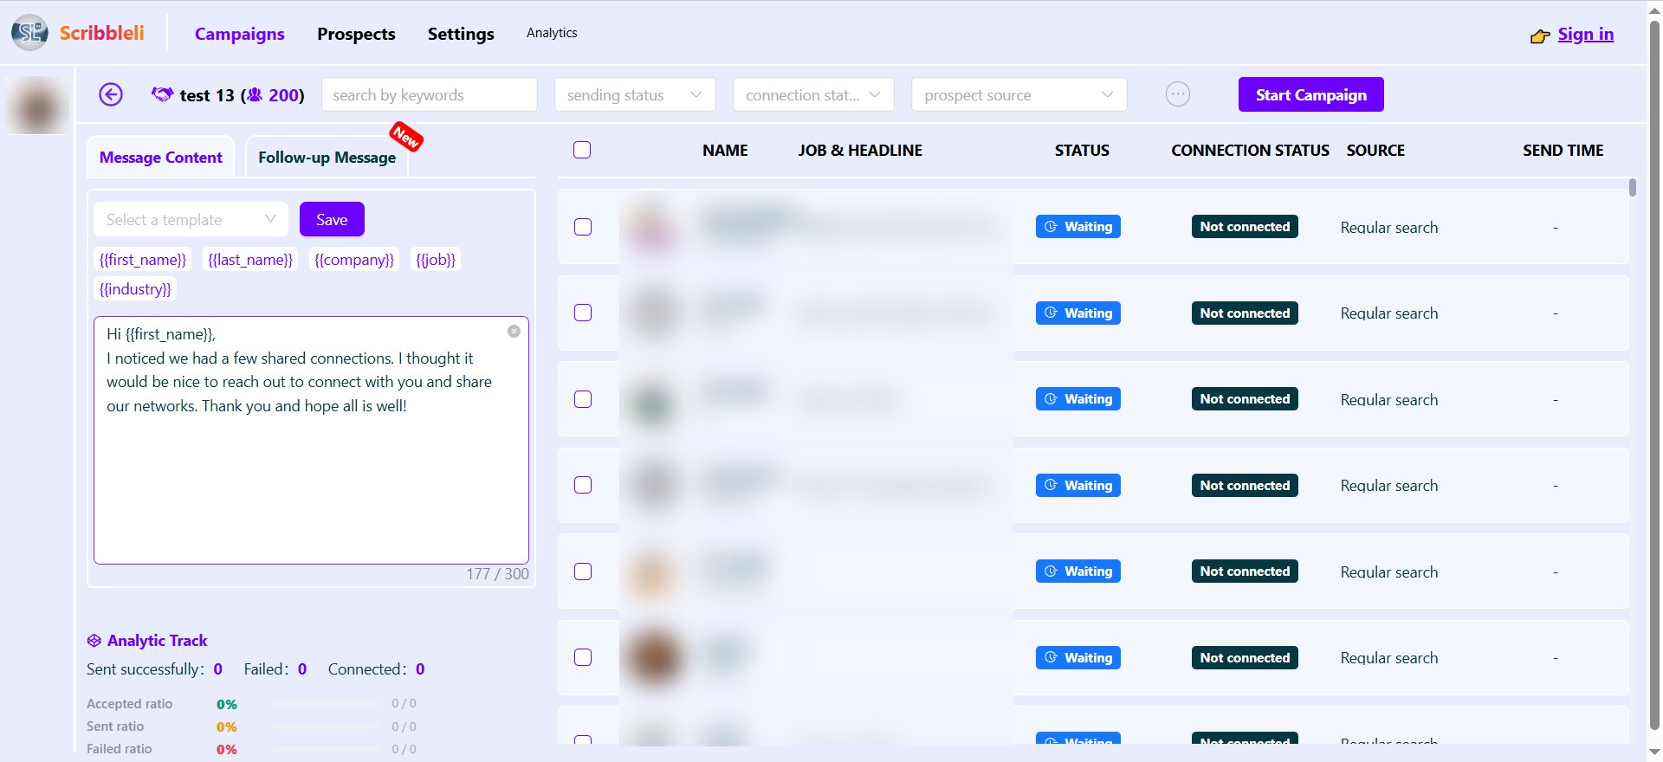Check the fifth prospect row's checkbox
1663x762 pixels.
583,571
